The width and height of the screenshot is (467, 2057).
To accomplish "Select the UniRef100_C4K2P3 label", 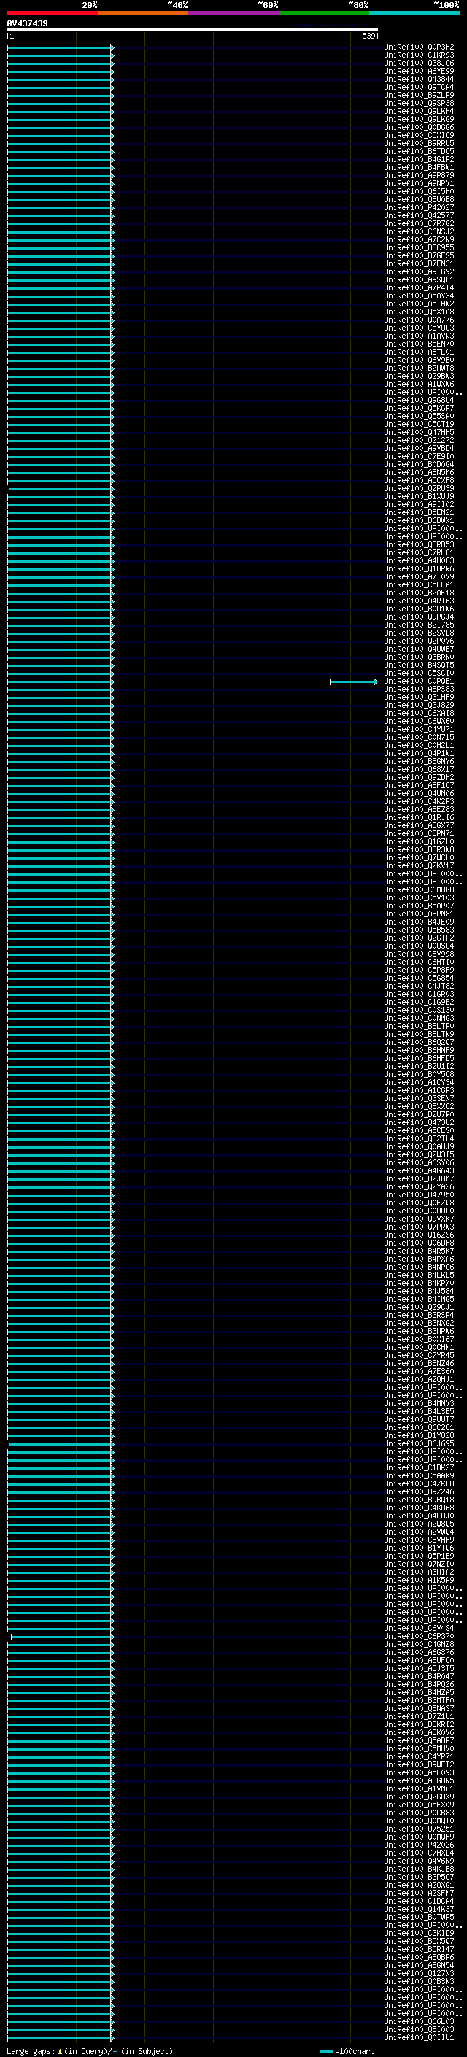I will [419, 802].
